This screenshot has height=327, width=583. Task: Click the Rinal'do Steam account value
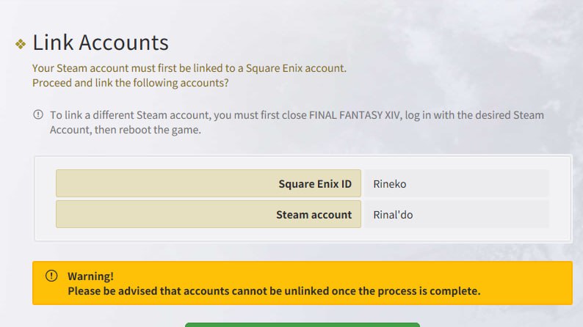(394, 215)
